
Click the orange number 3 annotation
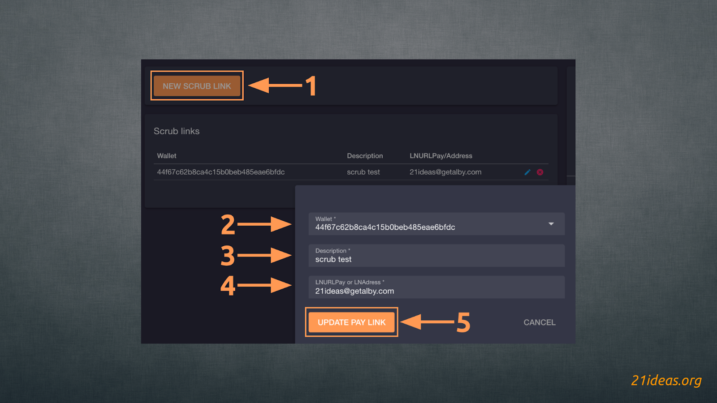[228, 256]
